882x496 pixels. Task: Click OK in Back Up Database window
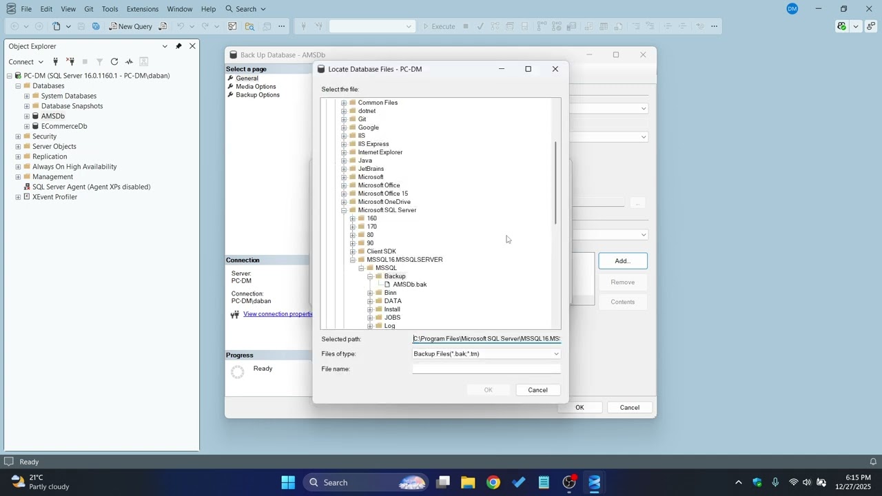coord(580,408)
